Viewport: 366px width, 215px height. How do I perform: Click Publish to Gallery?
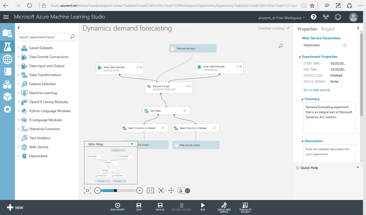click(245, 208)
